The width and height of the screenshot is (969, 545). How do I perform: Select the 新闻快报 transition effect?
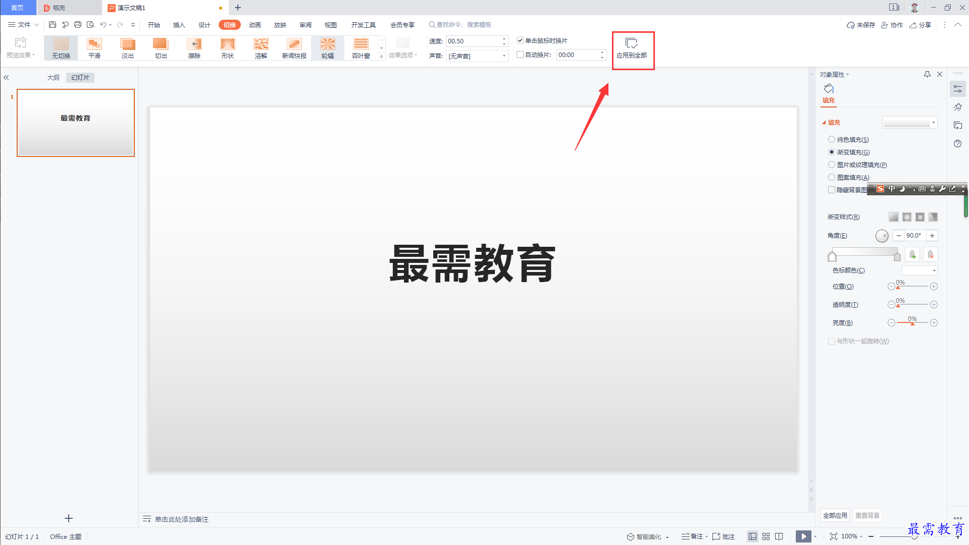point(294,48)
